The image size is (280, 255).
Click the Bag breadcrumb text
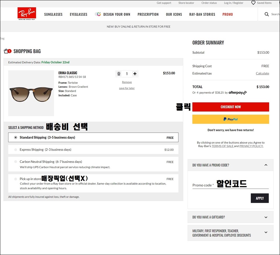pos(2,38)
